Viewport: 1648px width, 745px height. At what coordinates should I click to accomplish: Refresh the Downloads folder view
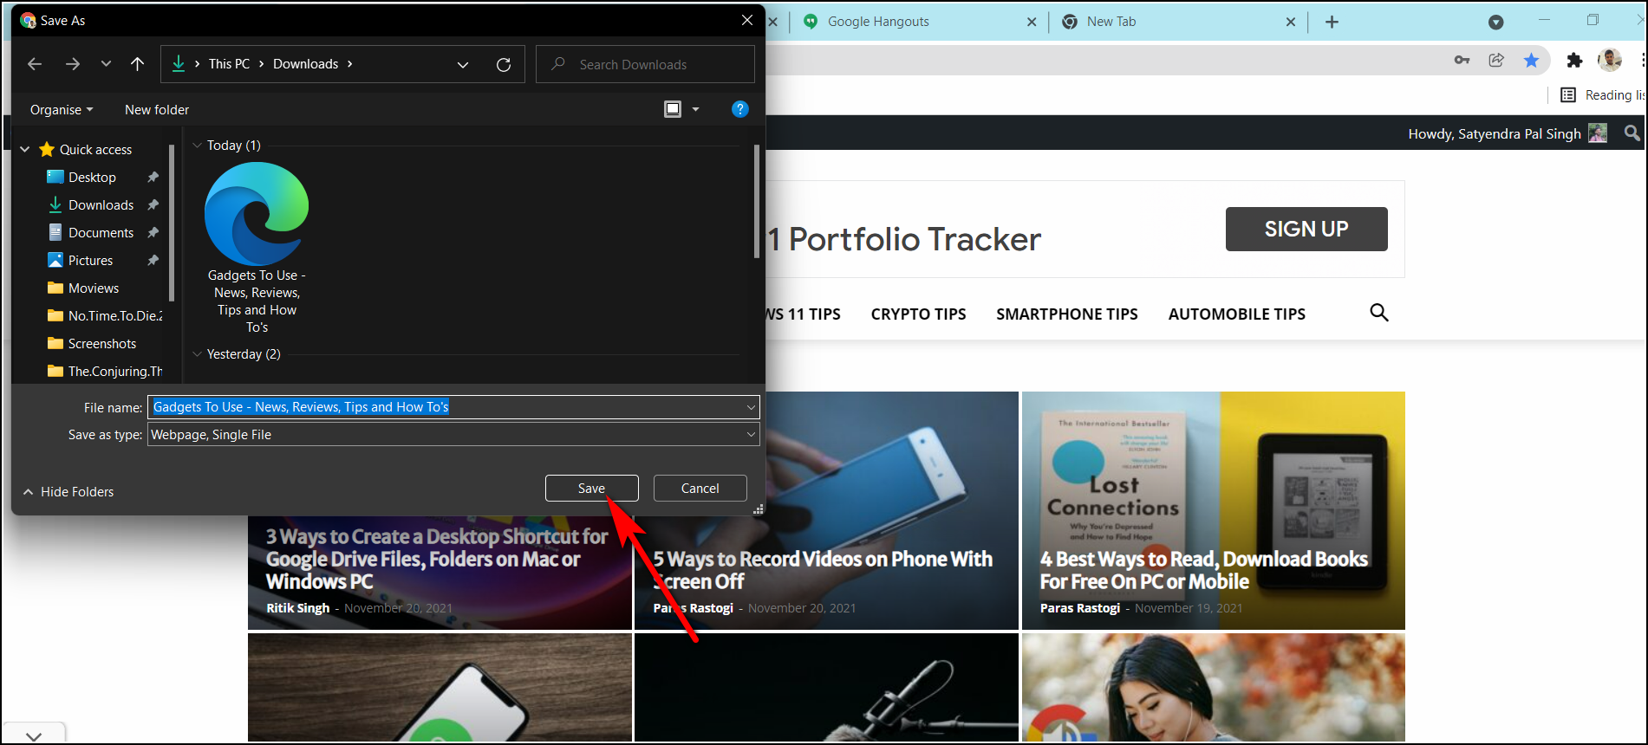tap(504, 64)
